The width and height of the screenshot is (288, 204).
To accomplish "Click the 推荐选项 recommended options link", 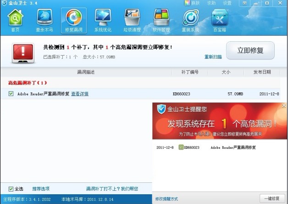I will click(x=41, y=189).
